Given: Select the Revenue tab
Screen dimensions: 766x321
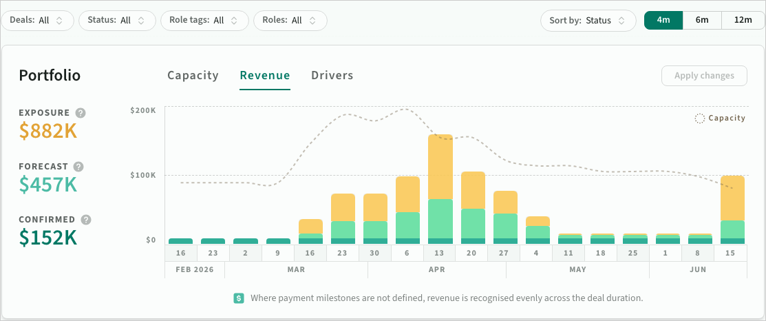Looking at the screenshot, I should click(265, 76).
